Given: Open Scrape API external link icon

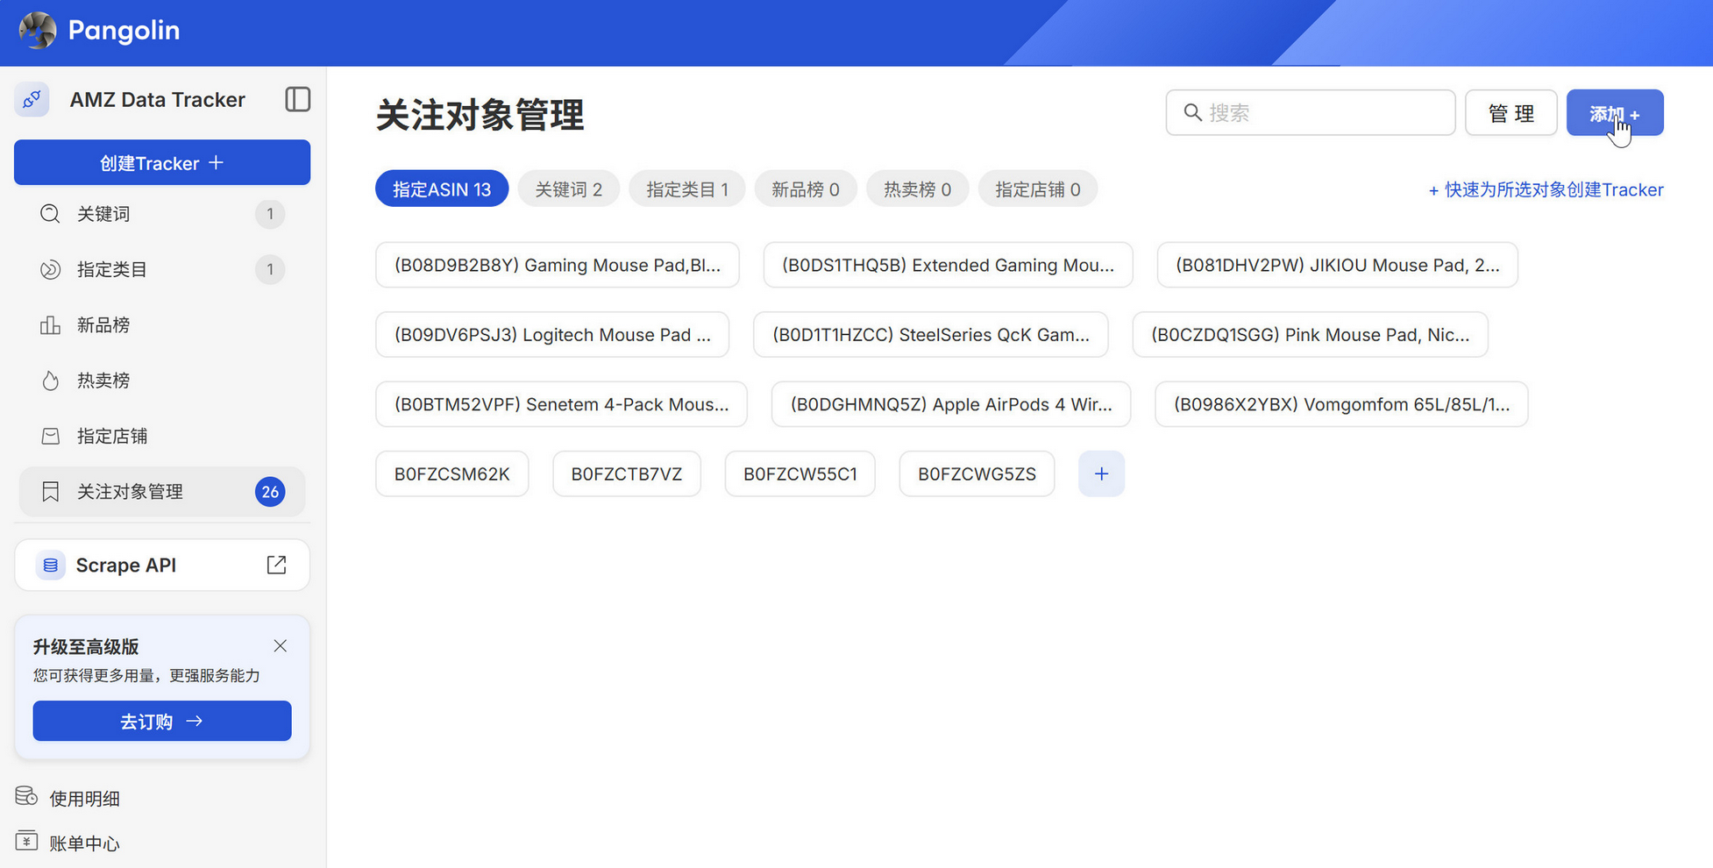Looking at the screenshot, I should tap(276, 565).
